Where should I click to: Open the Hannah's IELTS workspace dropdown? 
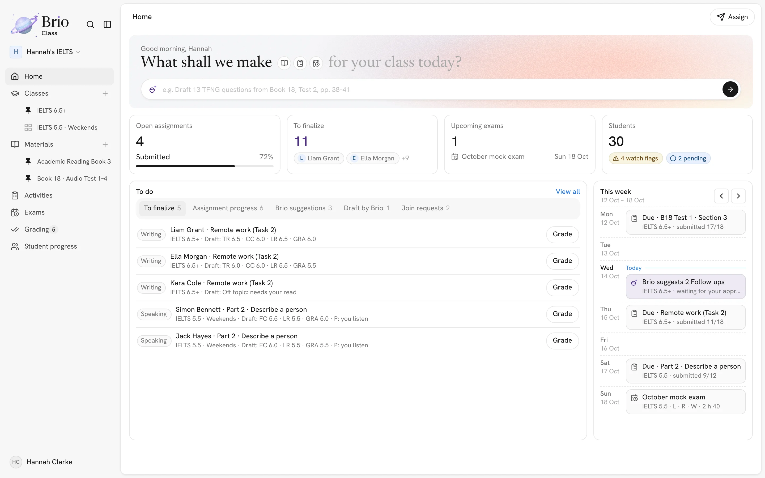point(45,52)
